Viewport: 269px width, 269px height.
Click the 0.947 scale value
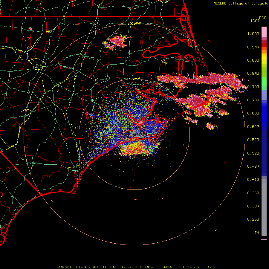click(x=253, y=47)
